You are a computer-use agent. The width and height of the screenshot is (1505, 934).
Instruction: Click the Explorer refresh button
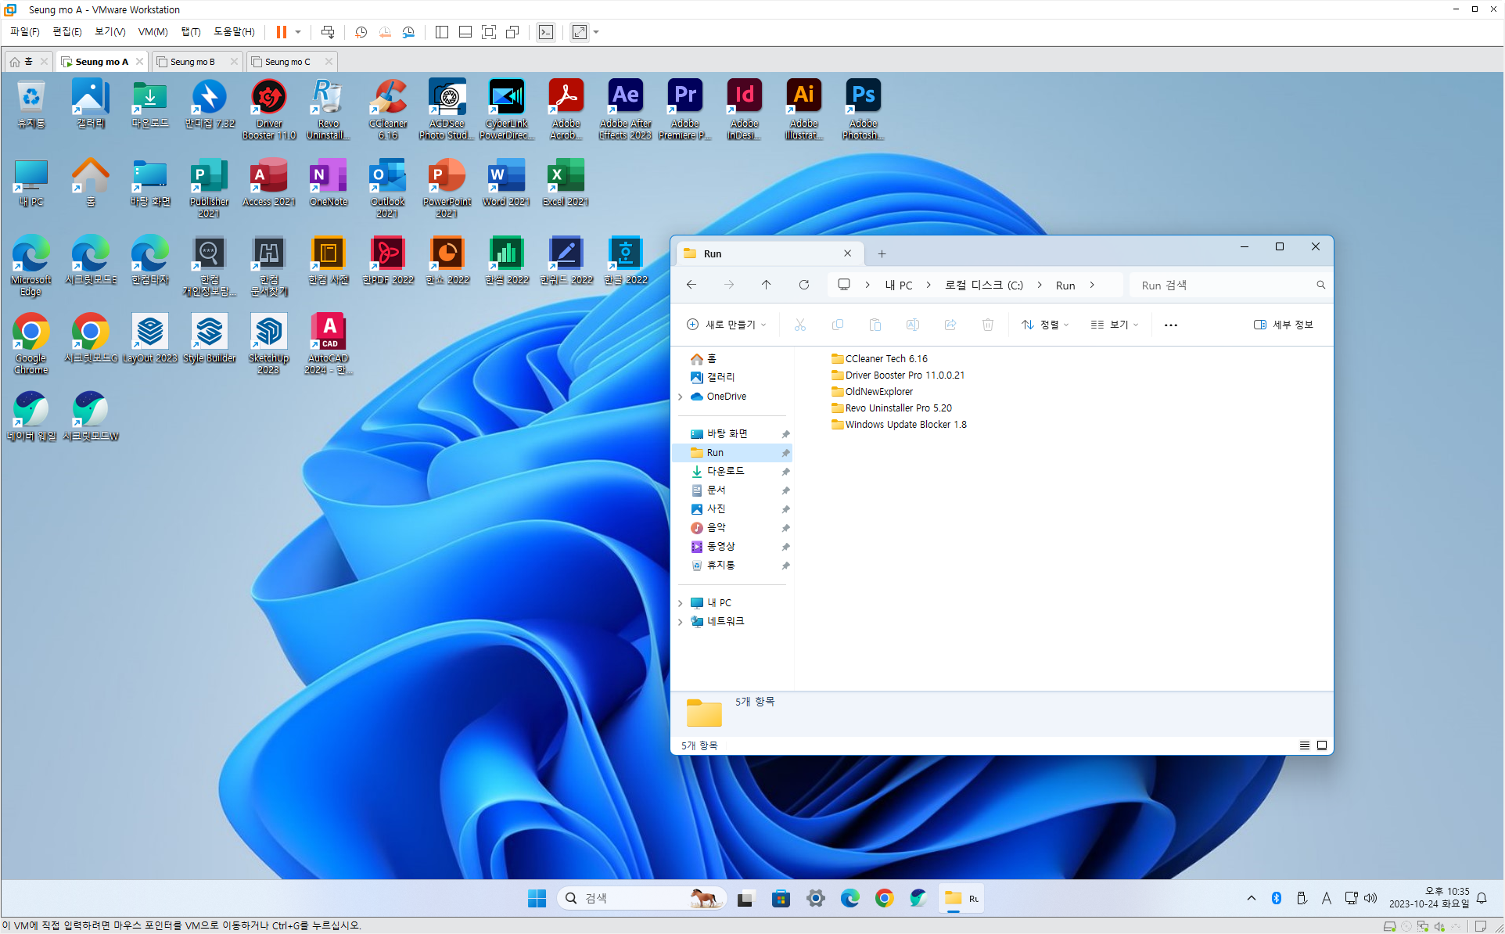[803, 285]
